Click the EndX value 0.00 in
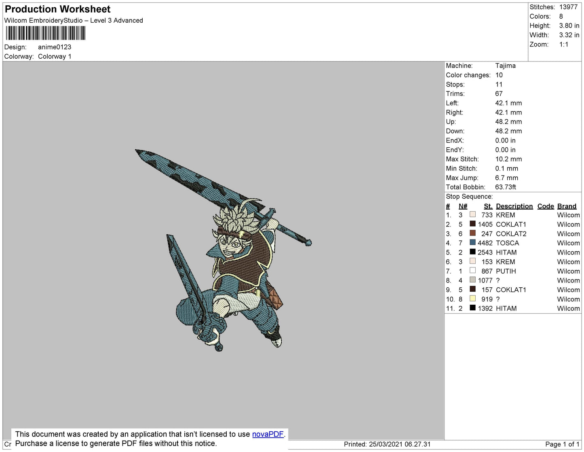This screenshot has height=452, width=584. (505, 140)
